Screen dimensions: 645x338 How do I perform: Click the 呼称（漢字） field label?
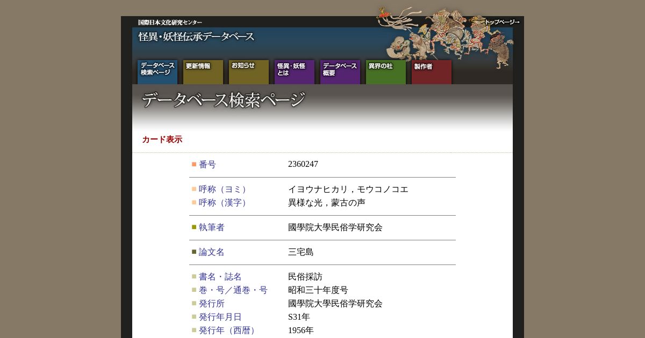(x=225, y=203)
